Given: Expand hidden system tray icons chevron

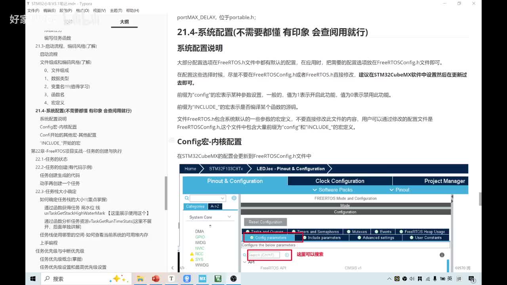Looking at the screenshot, I should pyautogui.click(x=390, y=279).
